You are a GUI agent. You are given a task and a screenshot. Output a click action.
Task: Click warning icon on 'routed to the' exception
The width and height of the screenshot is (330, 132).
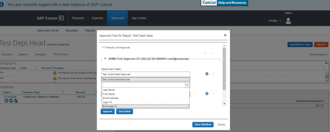[55, 73]
